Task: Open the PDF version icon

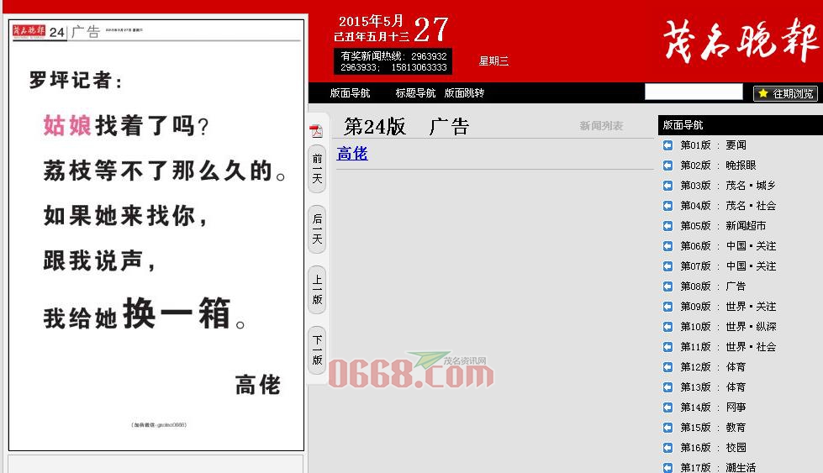Action: 317,131
